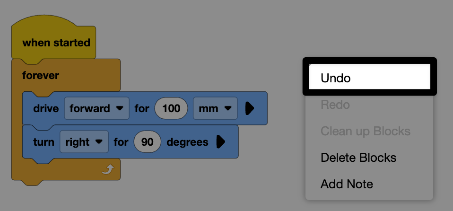Click the loop arrow icon in forever block
The height and width of the screenshot is (211, 453).
click(x=108, y=169)
